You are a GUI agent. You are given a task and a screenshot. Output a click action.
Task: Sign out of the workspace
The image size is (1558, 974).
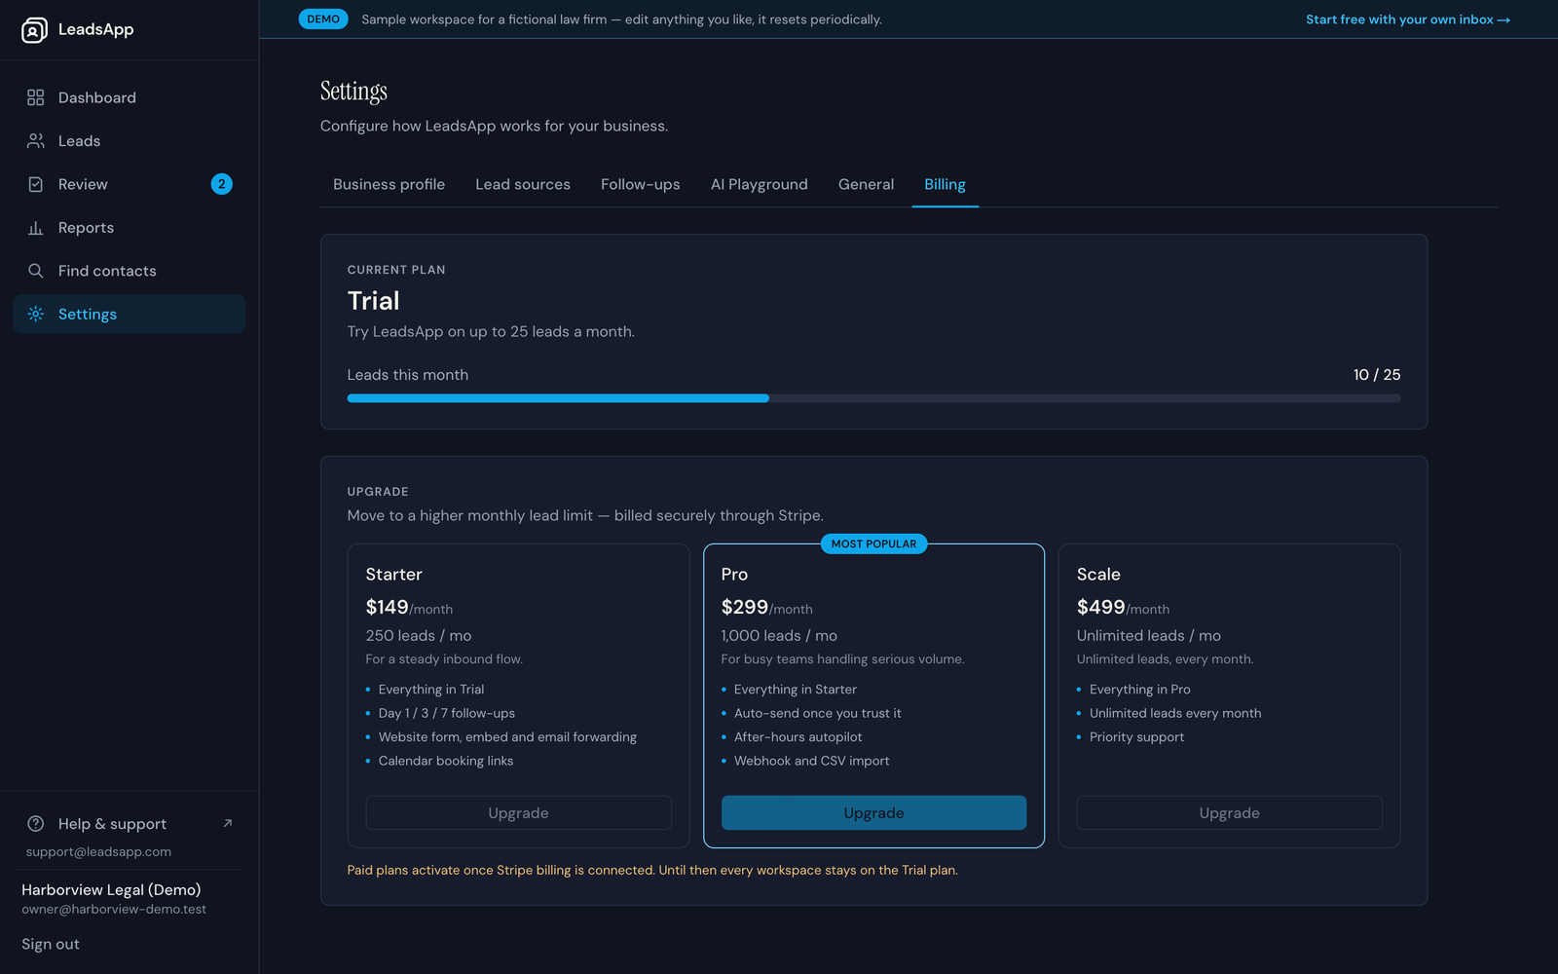pyautogui.click(x=51, y=944)
